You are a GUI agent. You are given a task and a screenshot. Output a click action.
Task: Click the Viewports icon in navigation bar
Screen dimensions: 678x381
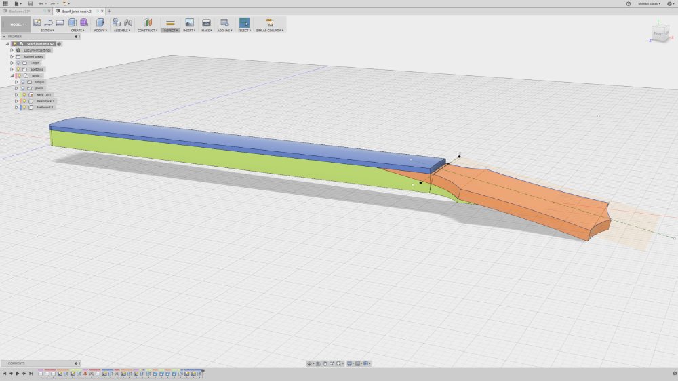[367, 363]
